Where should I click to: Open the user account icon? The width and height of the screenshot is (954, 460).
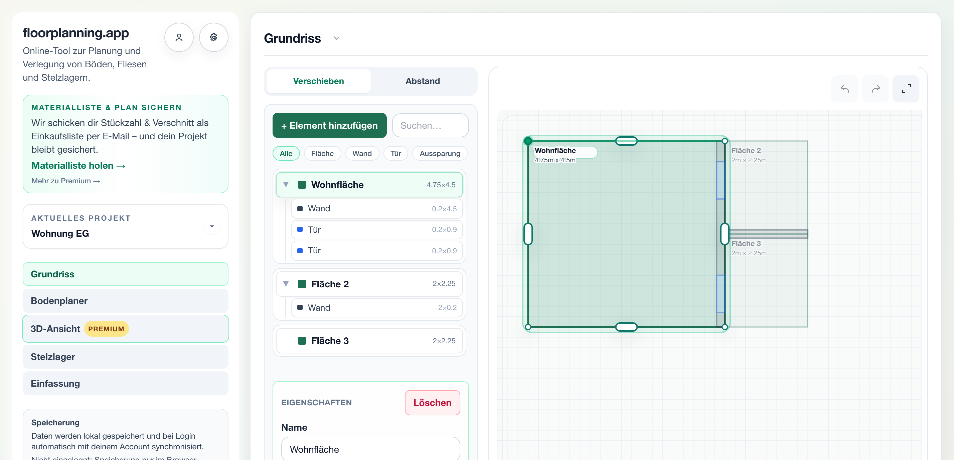coord(179,37)
